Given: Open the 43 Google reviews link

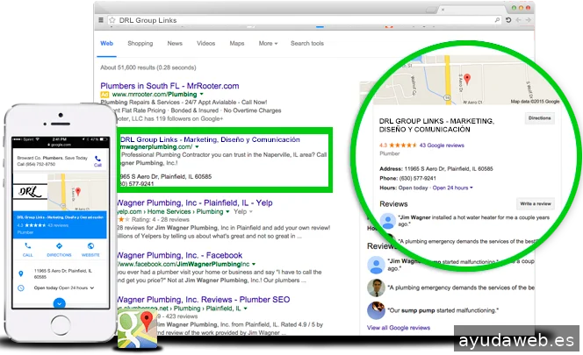Looking at the screenshot, I should (442, 145).
